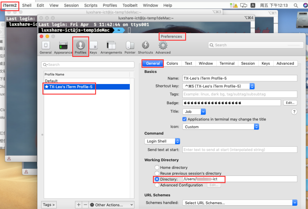
Task: Select Reuse previous session's directory option
Action: (157, 173)
